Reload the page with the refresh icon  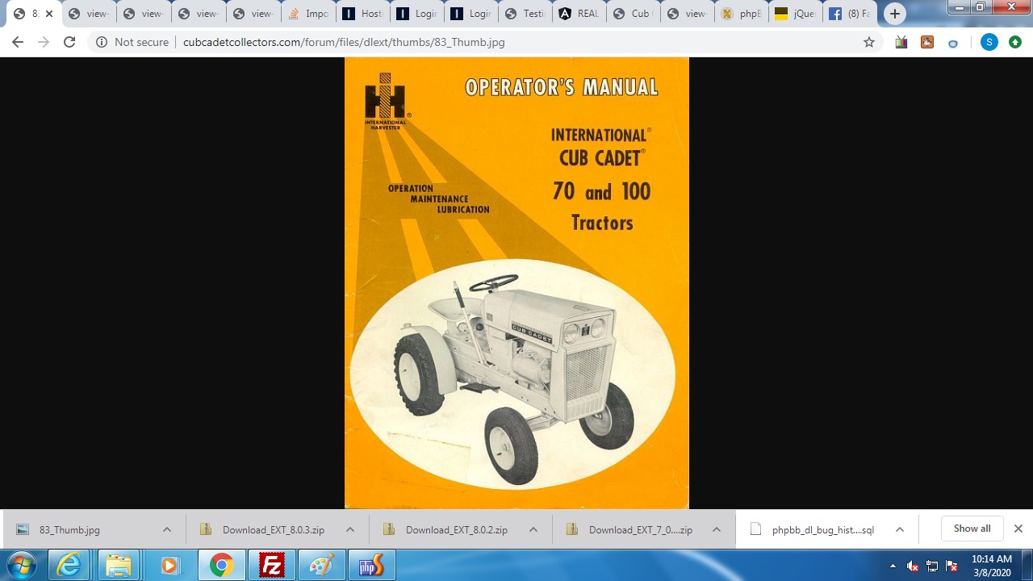coord(69,42)
